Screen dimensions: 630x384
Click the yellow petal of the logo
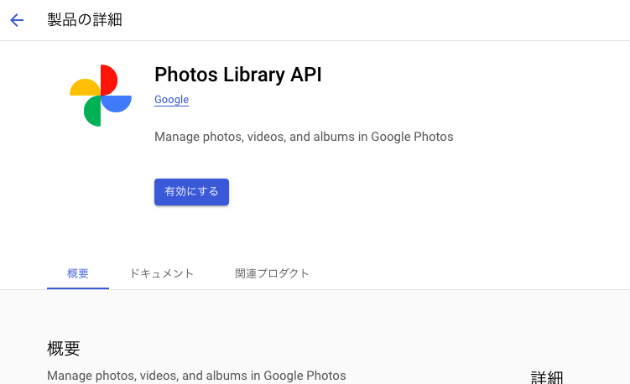pos(85,87)
